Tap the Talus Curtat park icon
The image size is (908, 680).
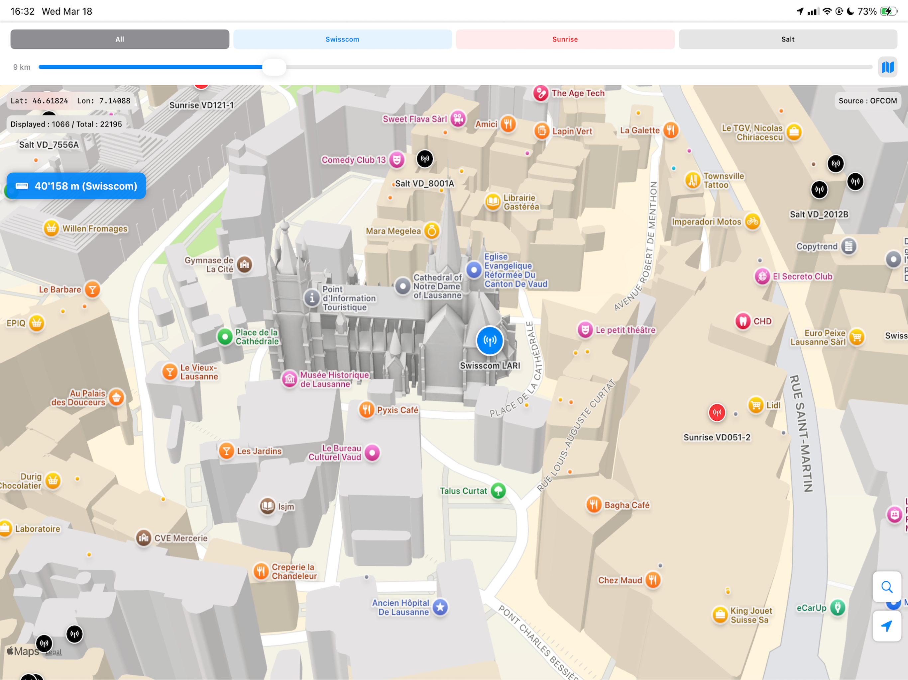[x=498, y=490]
